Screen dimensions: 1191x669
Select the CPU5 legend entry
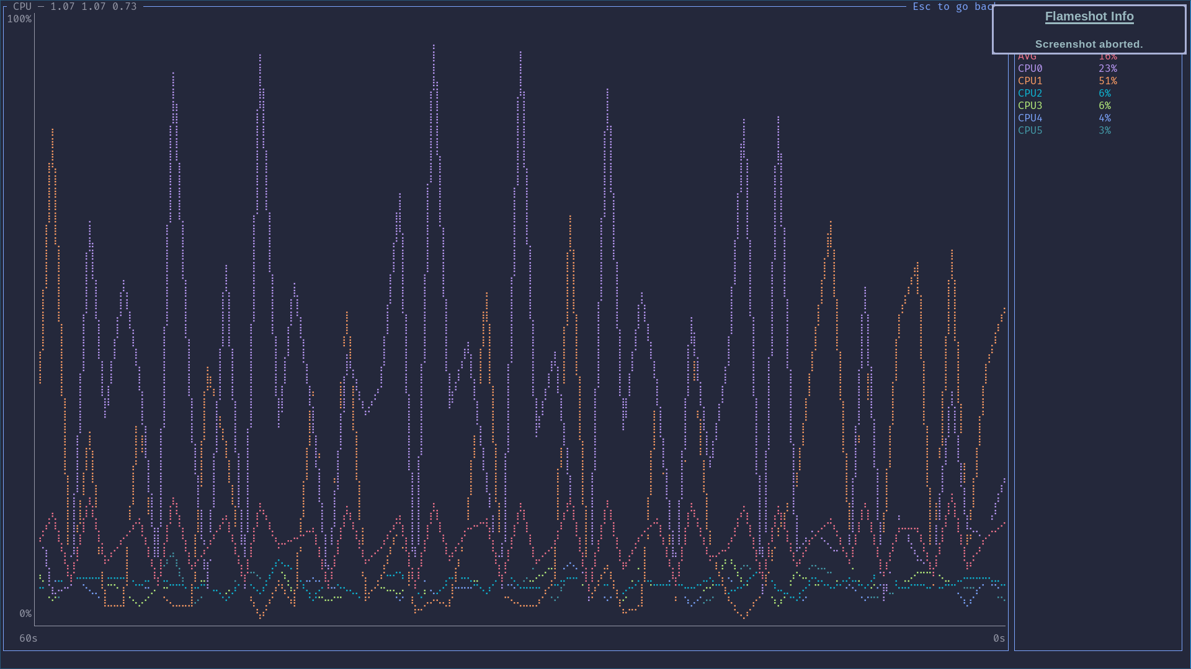[1030, 130]
